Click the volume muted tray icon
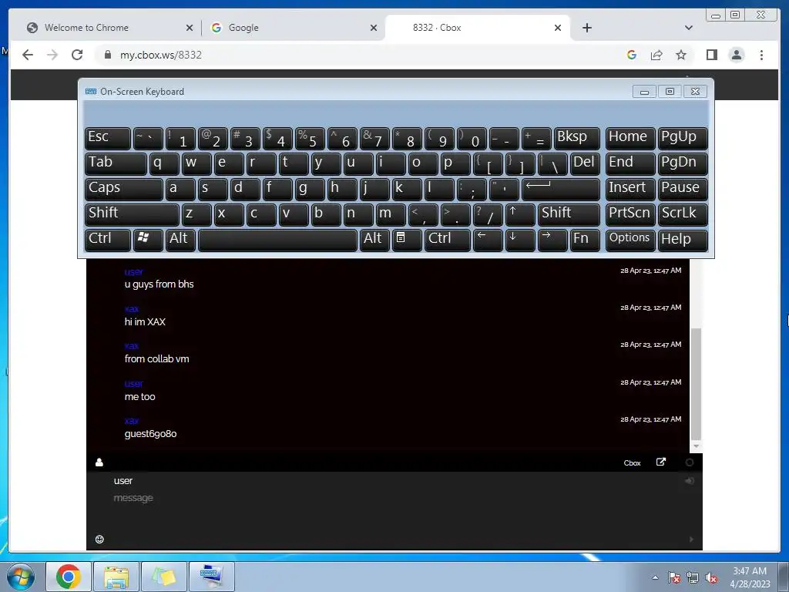Viewport: 789px width, 592px height. (711, 578)
